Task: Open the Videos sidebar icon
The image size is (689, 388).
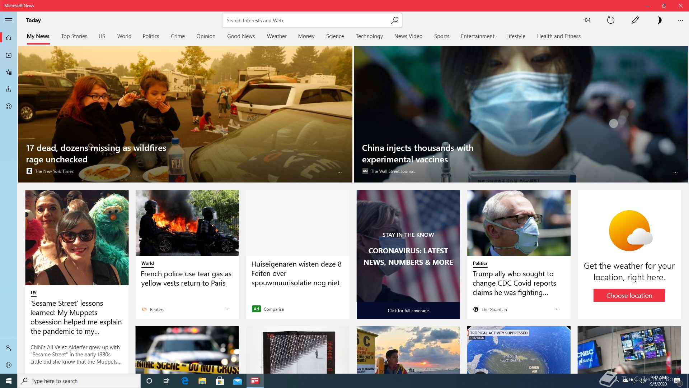Action: coord(9,55)
